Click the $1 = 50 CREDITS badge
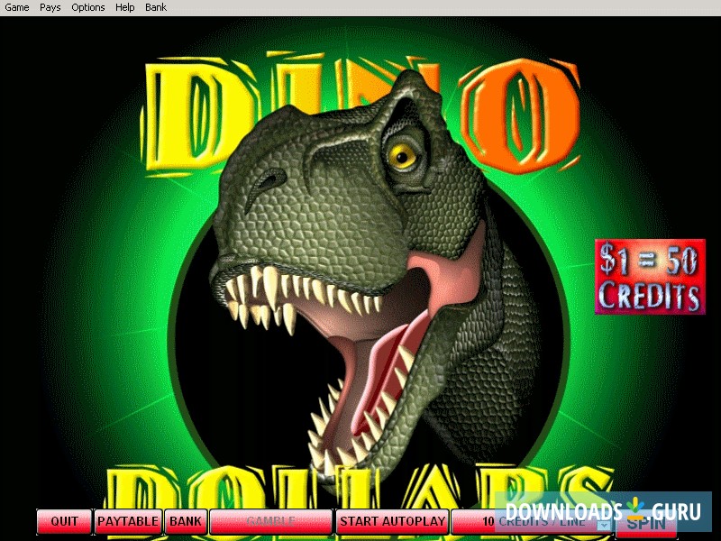The width and height of the screenshot is (721, 541). pos(650,277)
